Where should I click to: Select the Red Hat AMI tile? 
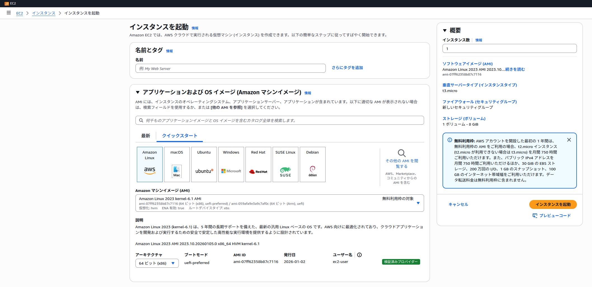pyautogui.click(x=258, y=164)
